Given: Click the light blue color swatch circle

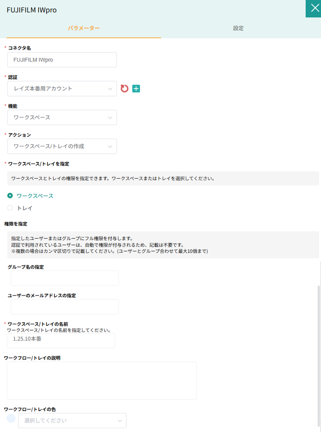Looking at the screenshot, I should tap(11, 418).
